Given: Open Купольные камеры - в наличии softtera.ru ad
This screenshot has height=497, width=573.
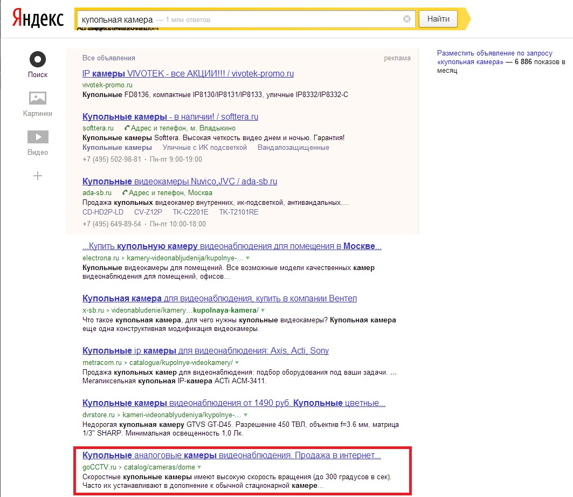Looking at the screenshot, I should click(170, 116).
